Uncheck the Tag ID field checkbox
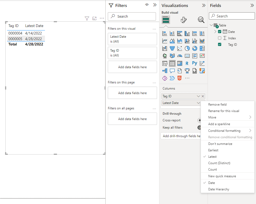 coord(220,44)
